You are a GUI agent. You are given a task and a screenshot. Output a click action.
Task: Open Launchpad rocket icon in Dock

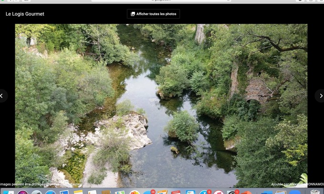[36, 192]
